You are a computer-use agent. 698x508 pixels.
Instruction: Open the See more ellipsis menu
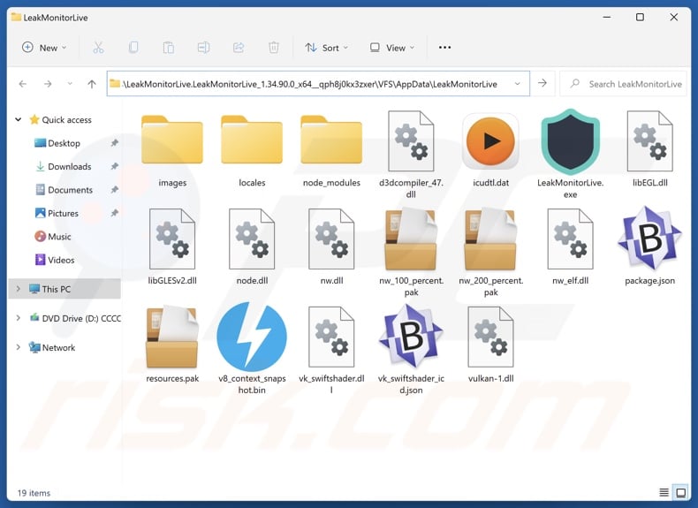[444, 48]
